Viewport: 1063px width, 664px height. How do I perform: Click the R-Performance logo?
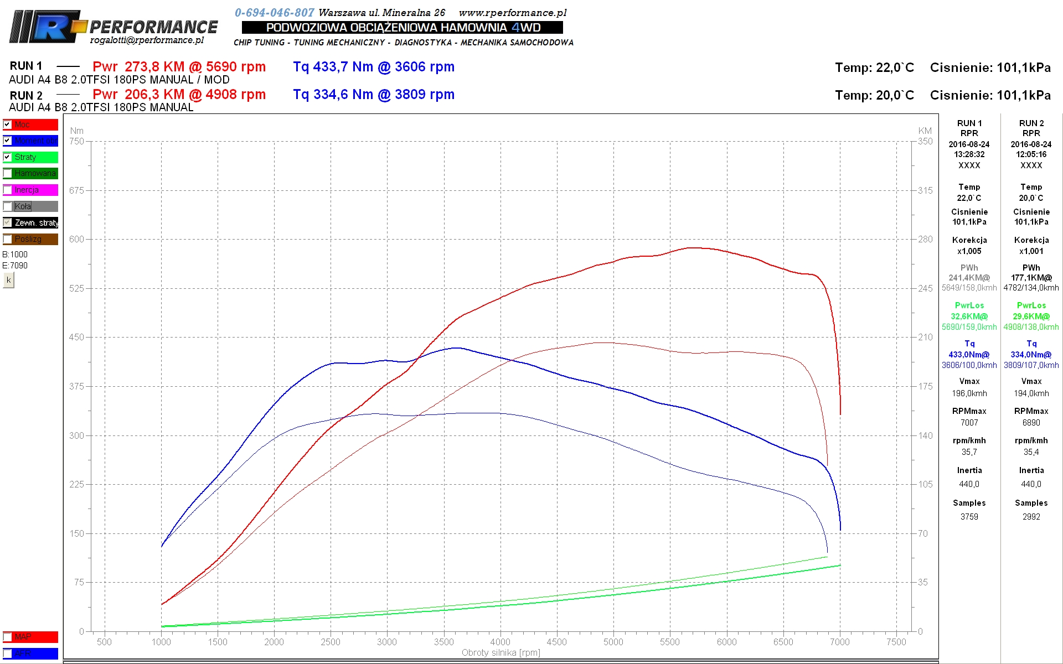coord(113,27)
